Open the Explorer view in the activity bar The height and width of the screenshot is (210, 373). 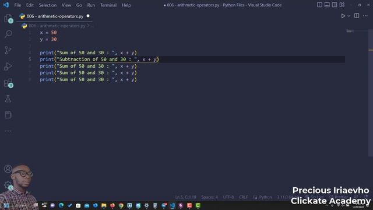point(8,18)
